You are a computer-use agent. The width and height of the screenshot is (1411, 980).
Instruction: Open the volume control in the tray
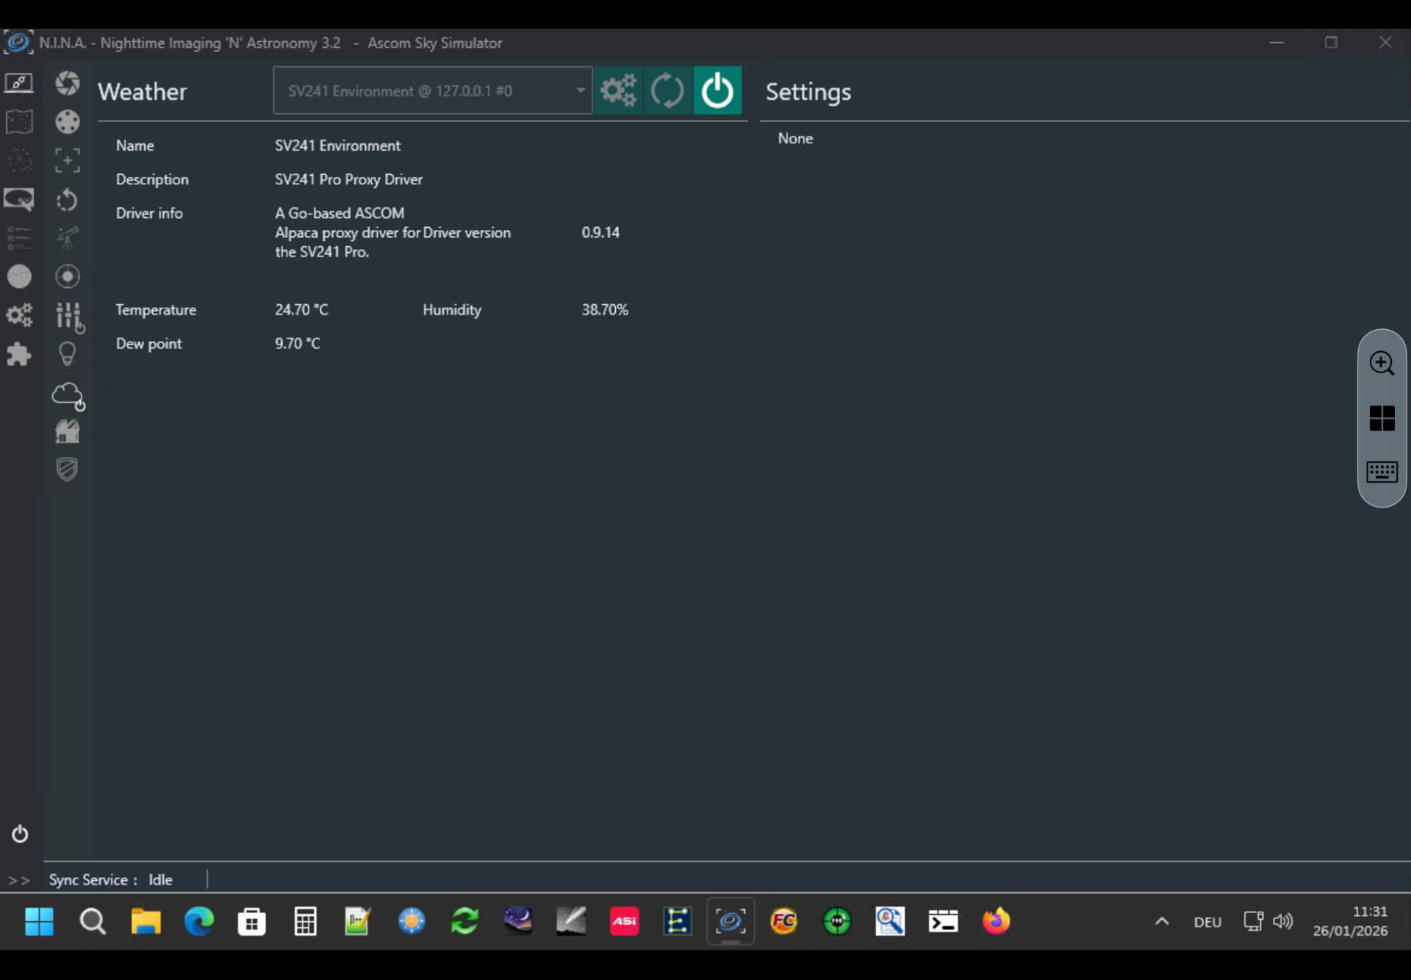[x=1283, y=921]
